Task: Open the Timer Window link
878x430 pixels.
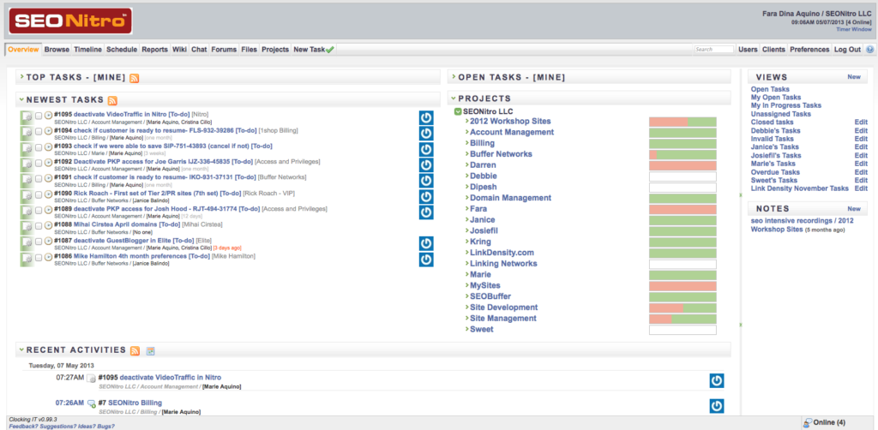Action: tap(853, 29)
